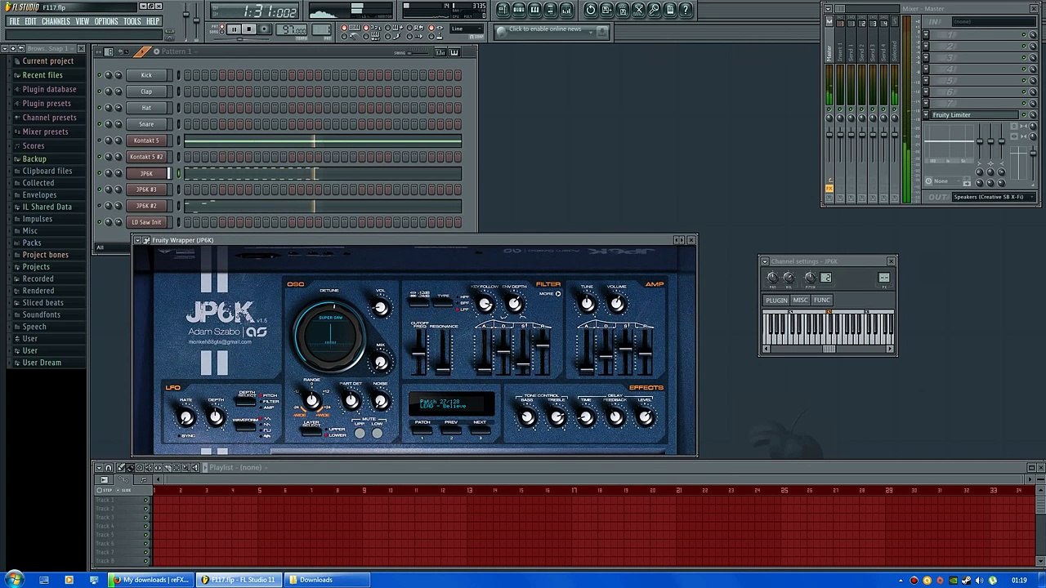This screenshot has width=1046, height=588.
Task: Toggle the magnet snap icon in playlist
Action: pos(108,468)
